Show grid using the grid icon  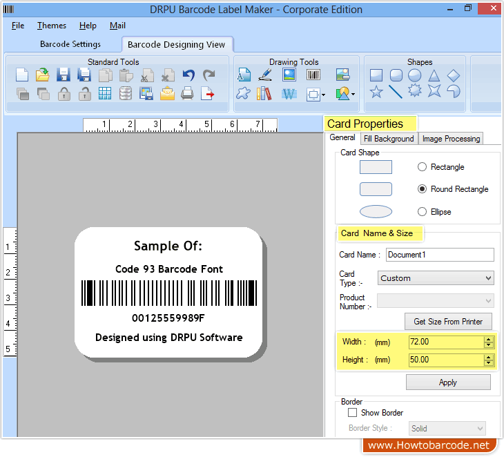click(105, 94)
